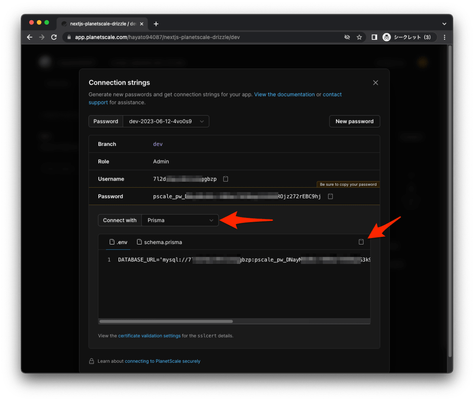Viewport: 474px width, 401px height.
Task: Close the nextjs-planetscale-drizzle tab
Action: pyautogui.click(x=142, y=24)
